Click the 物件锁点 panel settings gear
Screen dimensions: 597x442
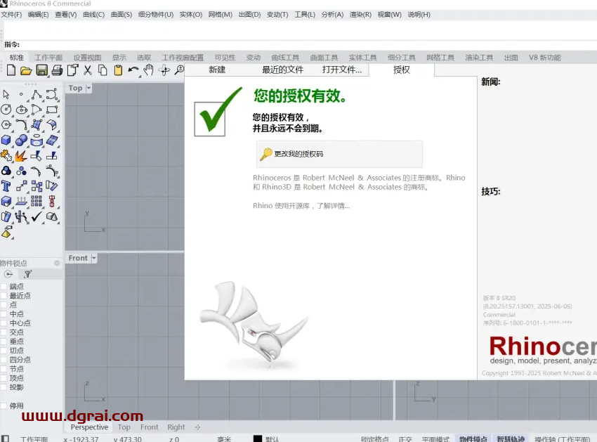[57, 263]
